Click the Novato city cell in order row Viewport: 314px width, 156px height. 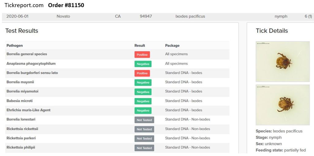tap(63, 16)
